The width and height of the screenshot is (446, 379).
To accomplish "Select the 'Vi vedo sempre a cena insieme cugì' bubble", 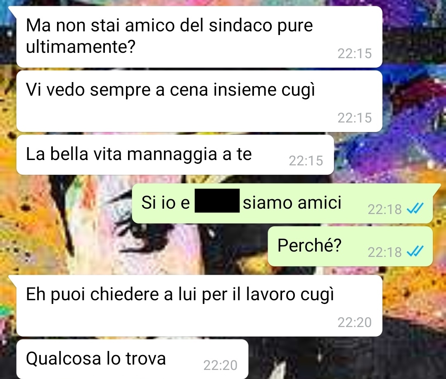I will pyautogui.click(x=199, y=101).
